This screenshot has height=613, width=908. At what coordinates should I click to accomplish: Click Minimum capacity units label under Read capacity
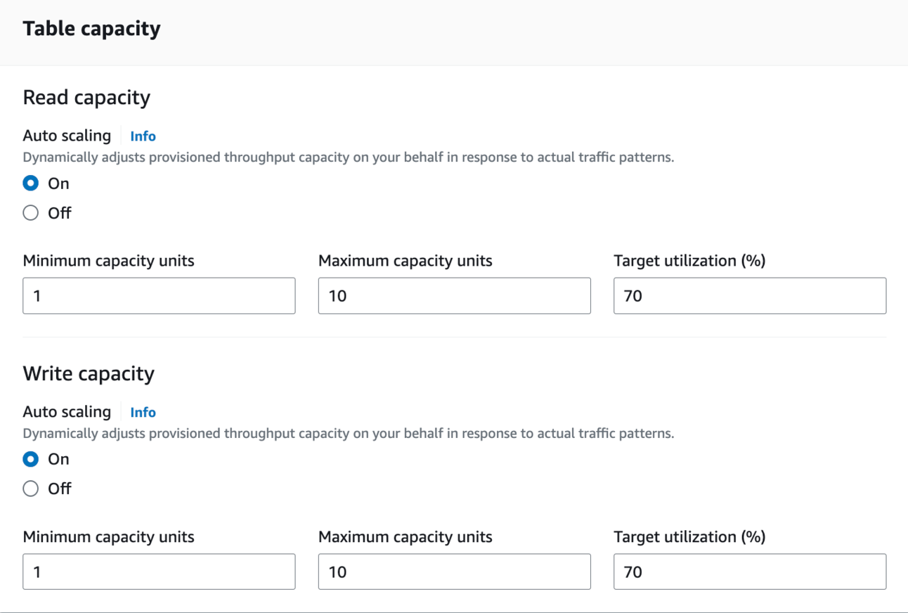[x=108, y=261]
